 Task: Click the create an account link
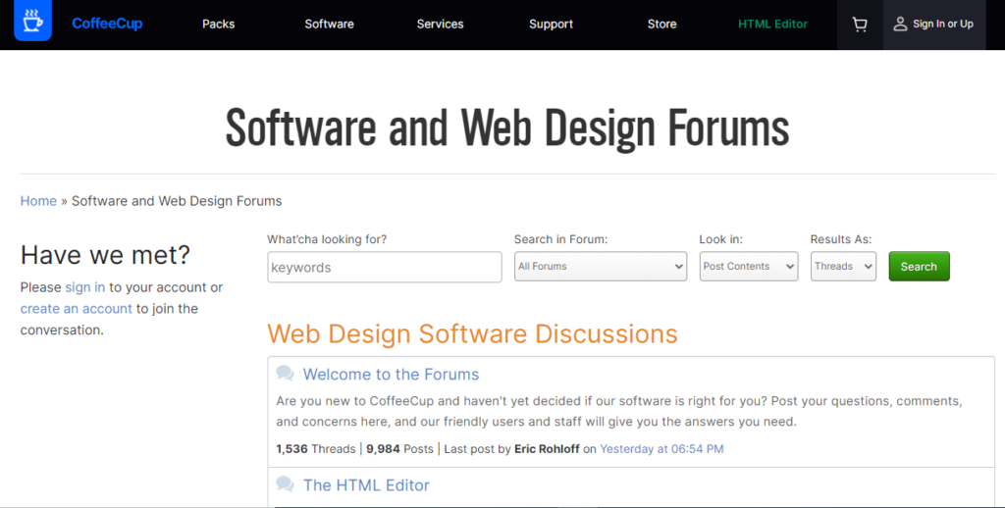click(77, 309)
